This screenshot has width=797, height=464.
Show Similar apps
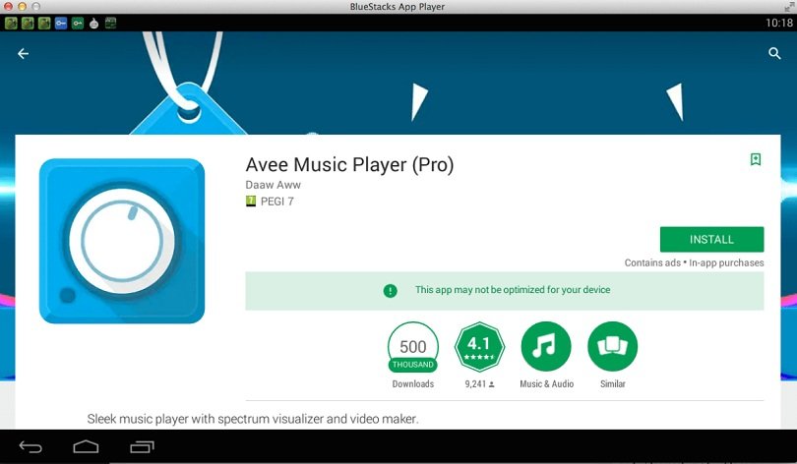[612, 346]
